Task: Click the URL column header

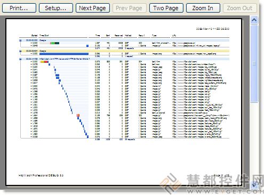Action: coord(174,36)
